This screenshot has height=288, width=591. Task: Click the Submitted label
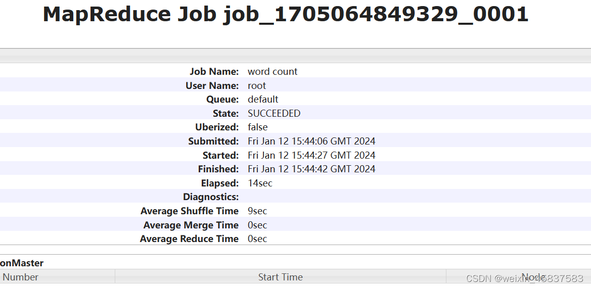click(213, 141)
